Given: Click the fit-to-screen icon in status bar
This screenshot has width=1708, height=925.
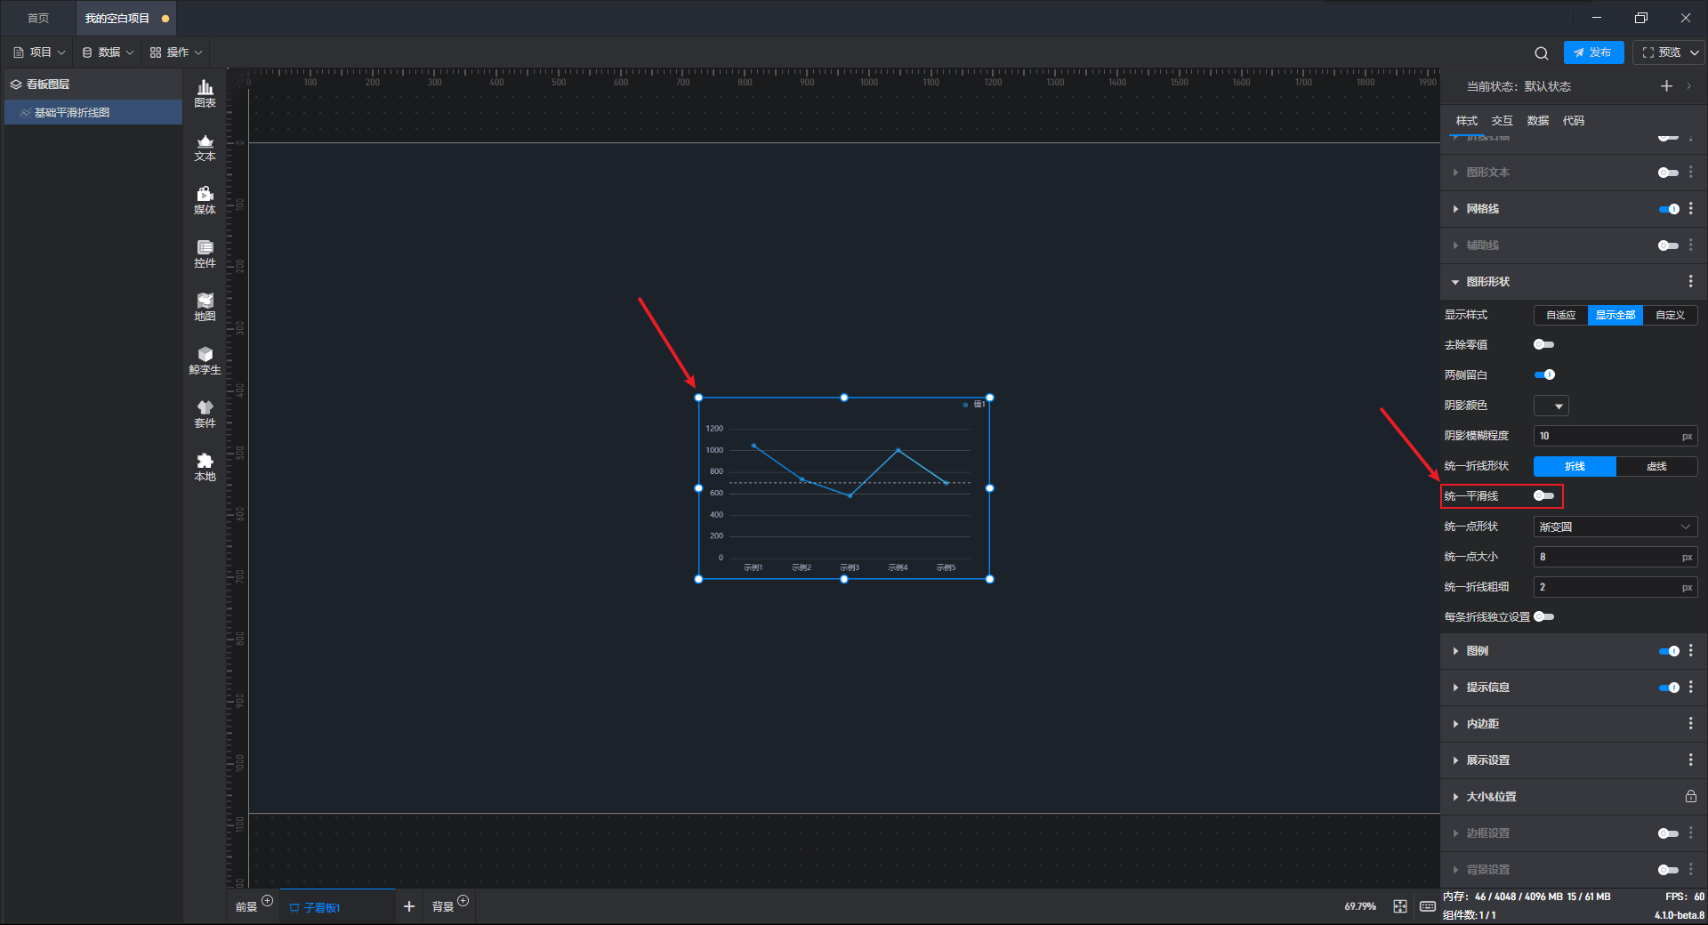Looking at the screenshot, I should [x=1400, y=906].
